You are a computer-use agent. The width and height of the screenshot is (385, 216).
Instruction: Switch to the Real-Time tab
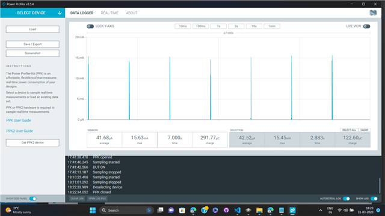[109, 13]
